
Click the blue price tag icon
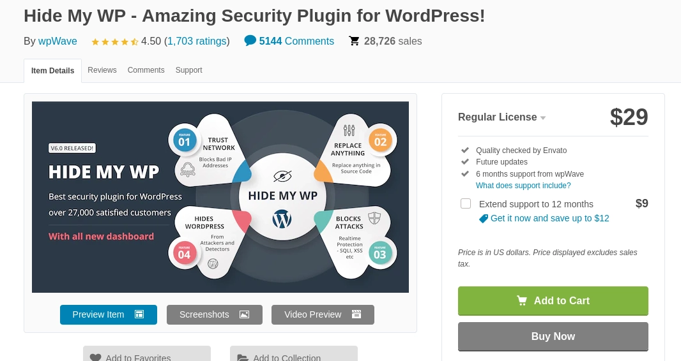[x=484, y=218]
